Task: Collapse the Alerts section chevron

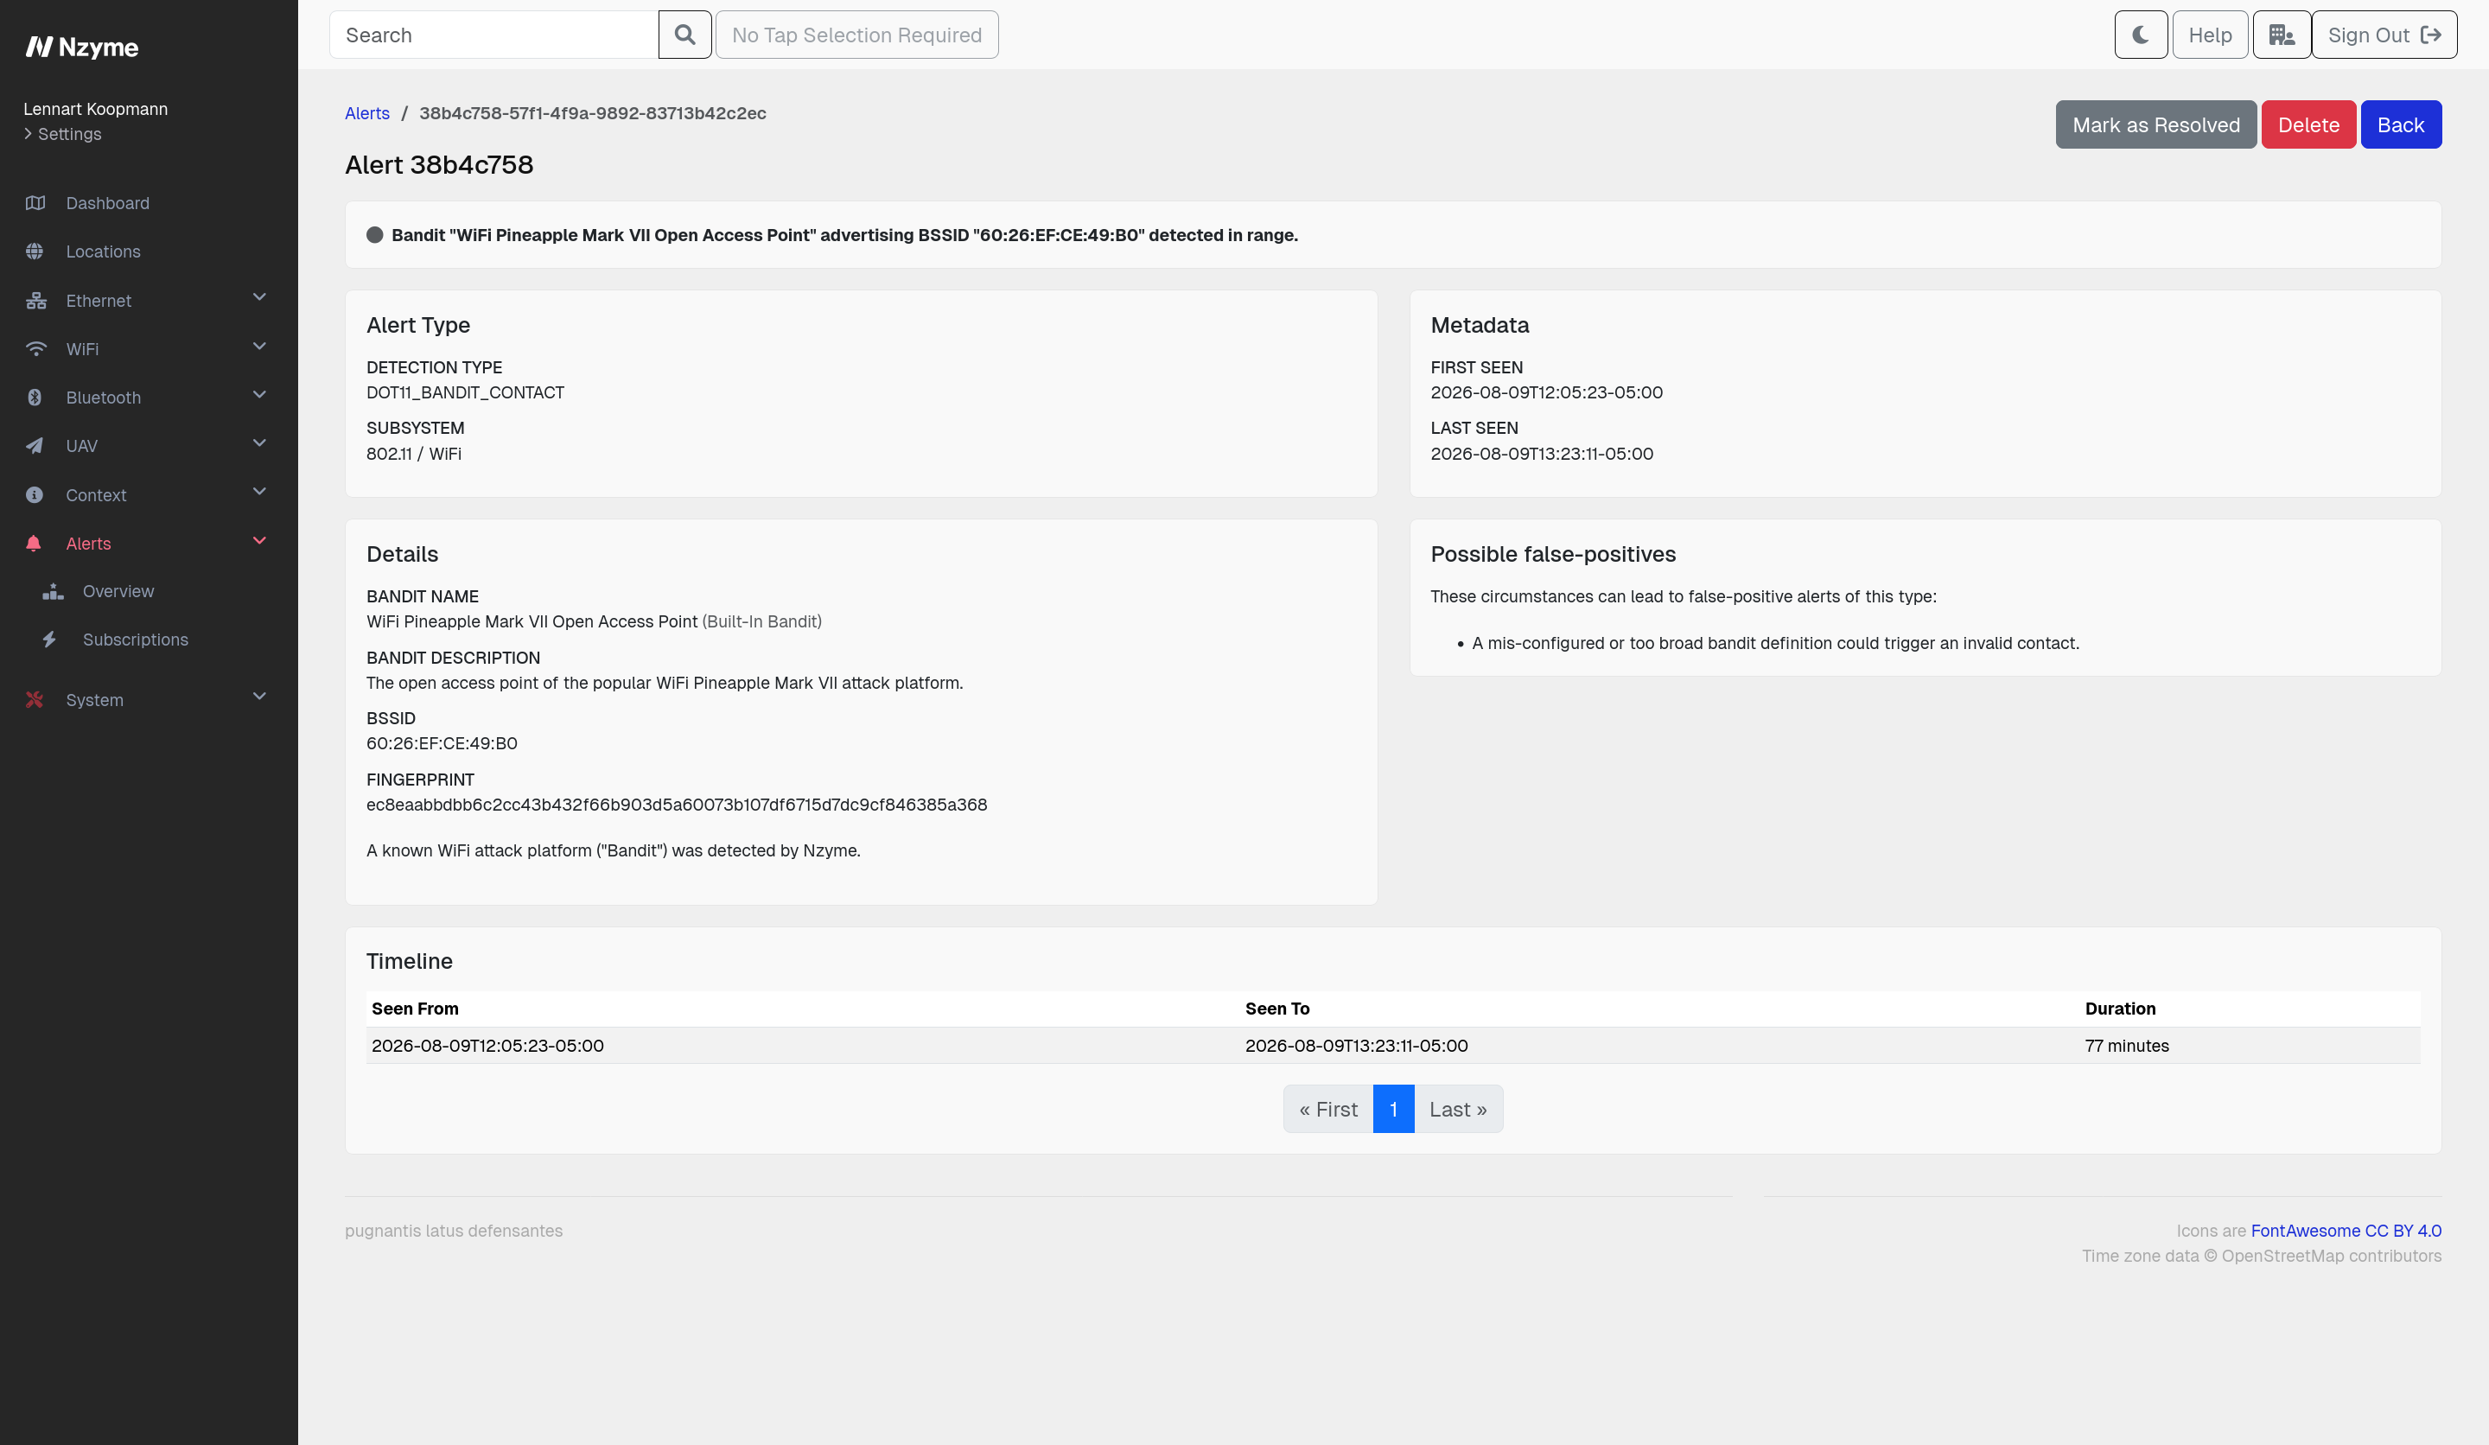Action: [x=260, y=540]
